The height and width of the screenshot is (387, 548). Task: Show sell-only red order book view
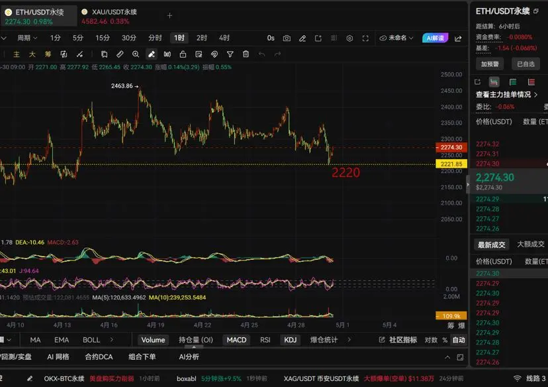coord(531,82)
